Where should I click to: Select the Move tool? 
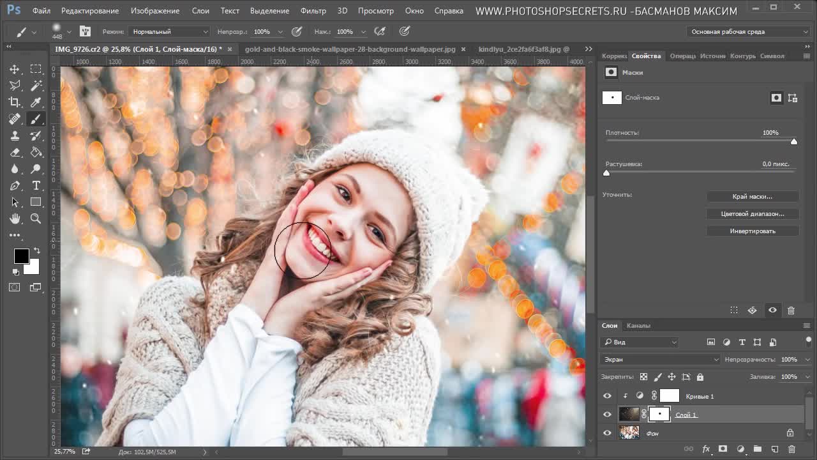[x=15, y=69]
